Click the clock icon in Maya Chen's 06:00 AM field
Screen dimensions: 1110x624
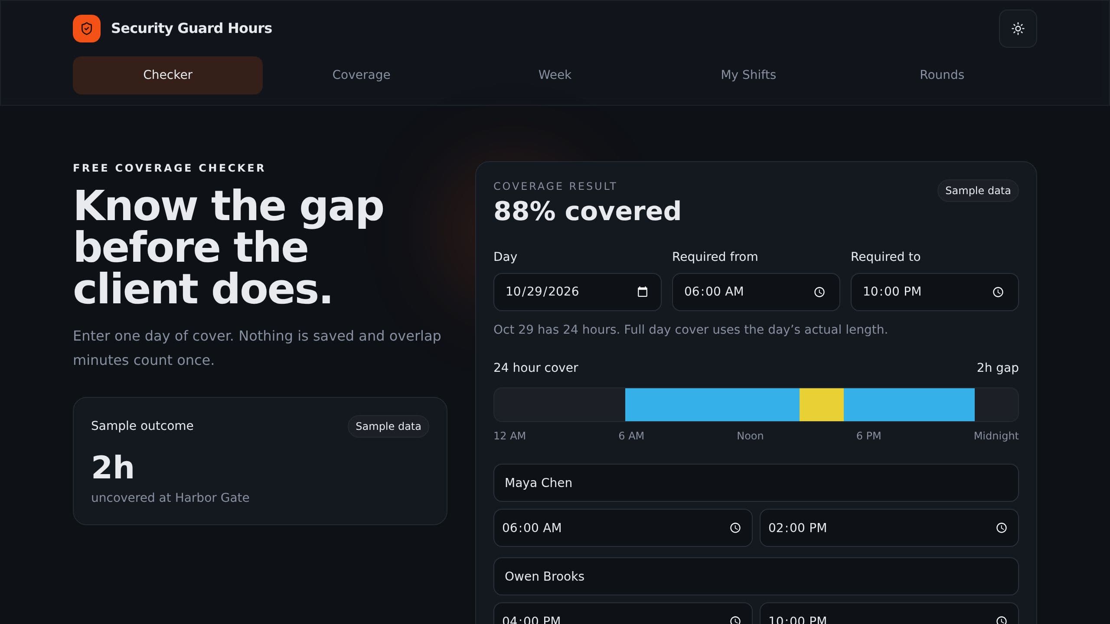tap(735, 528)
